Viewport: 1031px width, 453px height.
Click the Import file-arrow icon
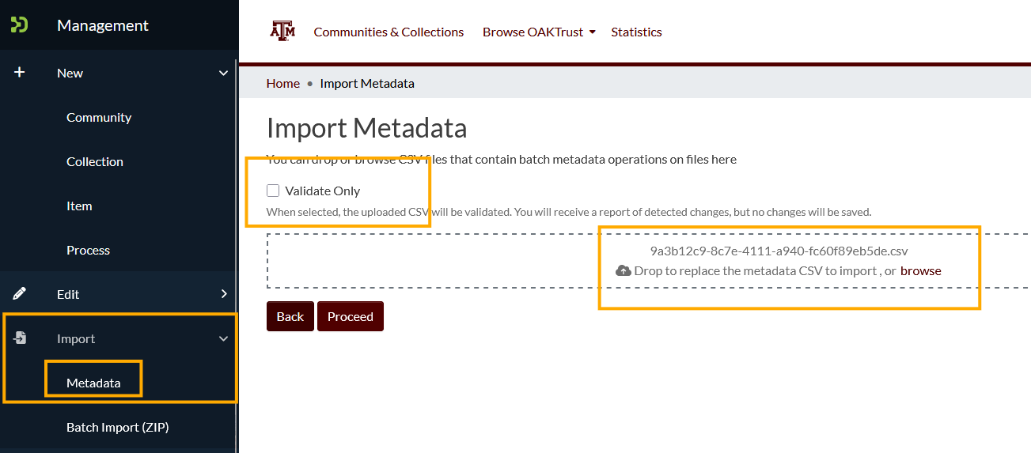(x=20, y=338)
